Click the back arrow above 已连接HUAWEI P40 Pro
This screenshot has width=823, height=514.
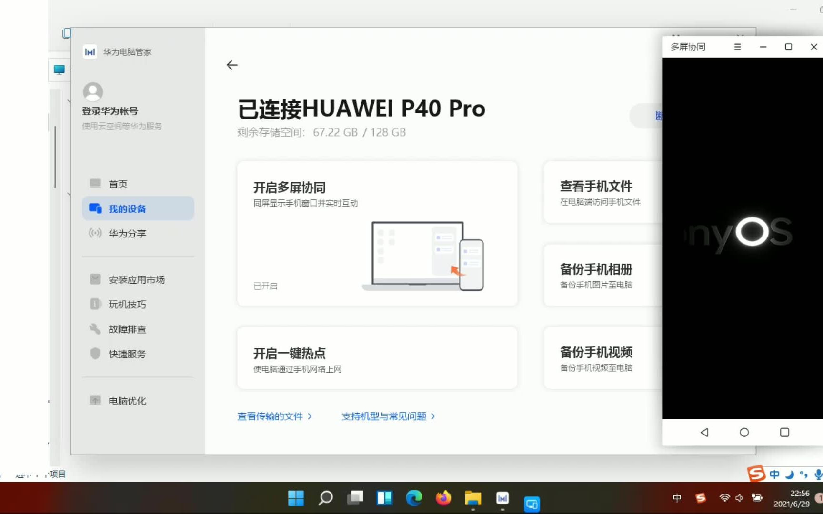pos(232,65)
